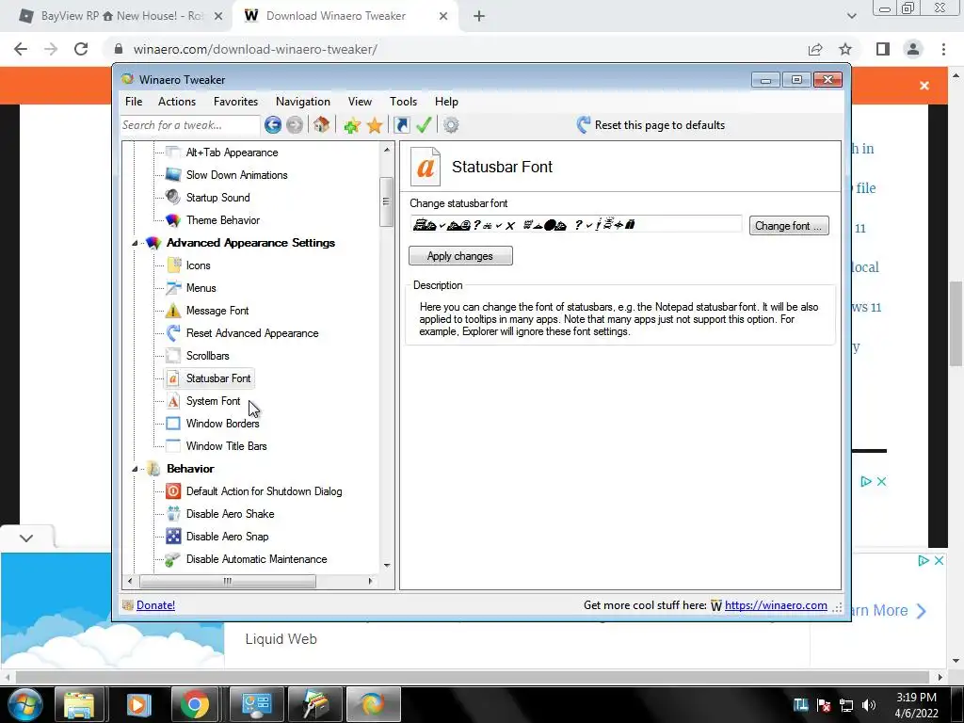964x723 pixels.
Task: Open Windows Explorer from the taskbar
Action: pos(79,704)
